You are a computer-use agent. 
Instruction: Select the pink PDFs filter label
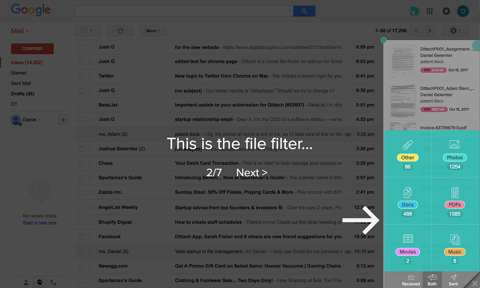(455, 204)
